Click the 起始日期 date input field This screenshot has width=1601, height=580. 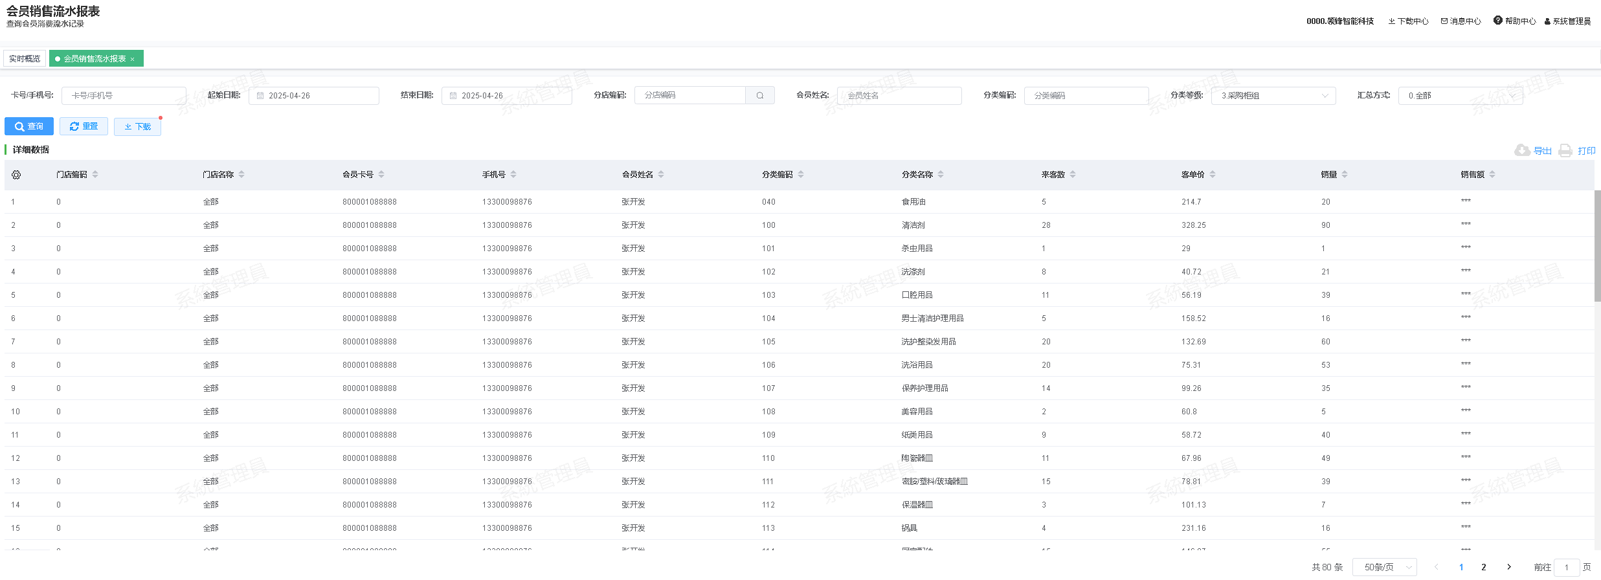(x=314, y=96)
